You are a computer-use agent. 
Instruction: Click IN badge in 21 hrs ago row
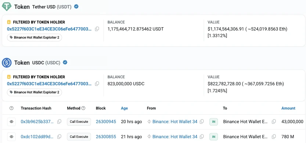[214, 137]
